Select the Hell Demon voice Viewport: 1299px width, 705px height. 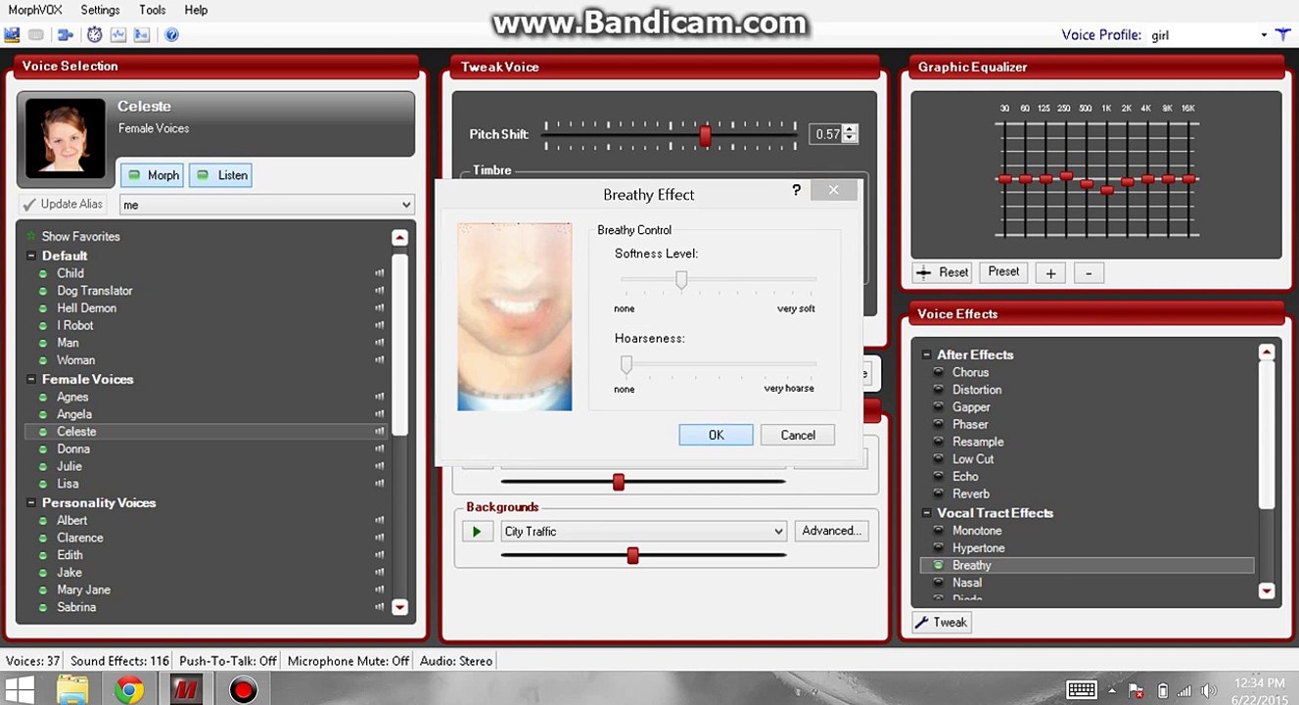[x=86, y=307]
